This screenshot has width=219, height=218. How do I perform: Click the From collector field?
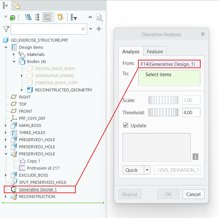169,64
